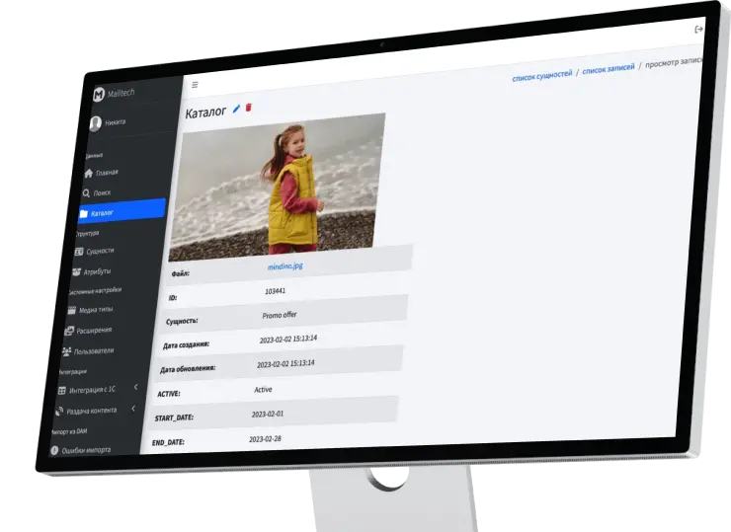731x532 pixels.
Task: Click the logout icon in top right
Action: pos(699,30)
